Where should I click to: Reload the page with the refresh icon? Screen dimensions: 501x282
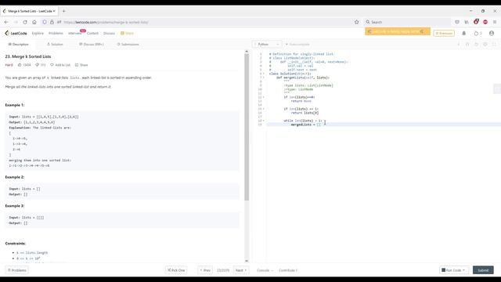[25, 22]
